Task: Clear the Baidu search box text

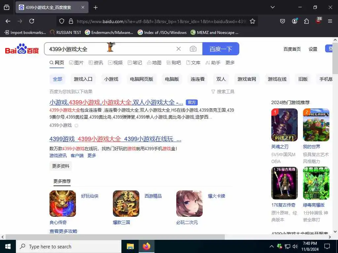Action: click(179, 49)
